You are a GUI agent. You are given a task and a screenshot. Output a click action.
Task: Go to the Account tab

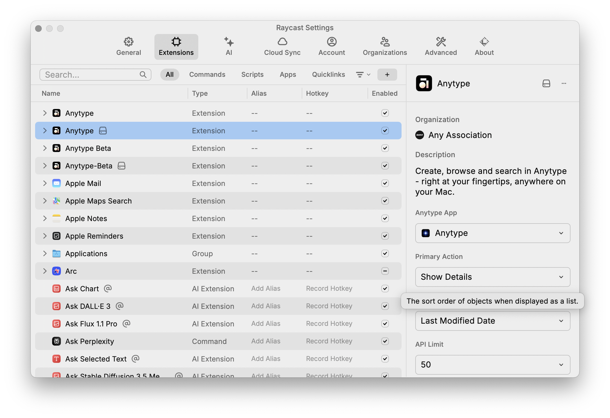(x=332, y=47)
